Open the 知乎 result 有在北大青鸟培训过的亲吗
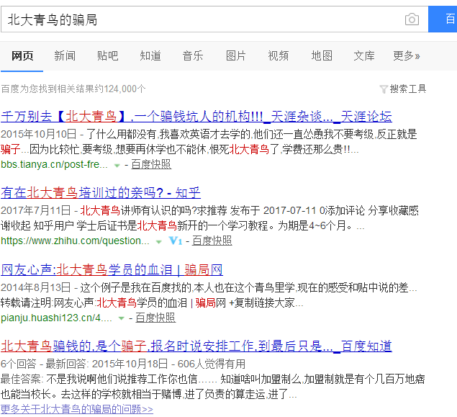 coord(101,193)
